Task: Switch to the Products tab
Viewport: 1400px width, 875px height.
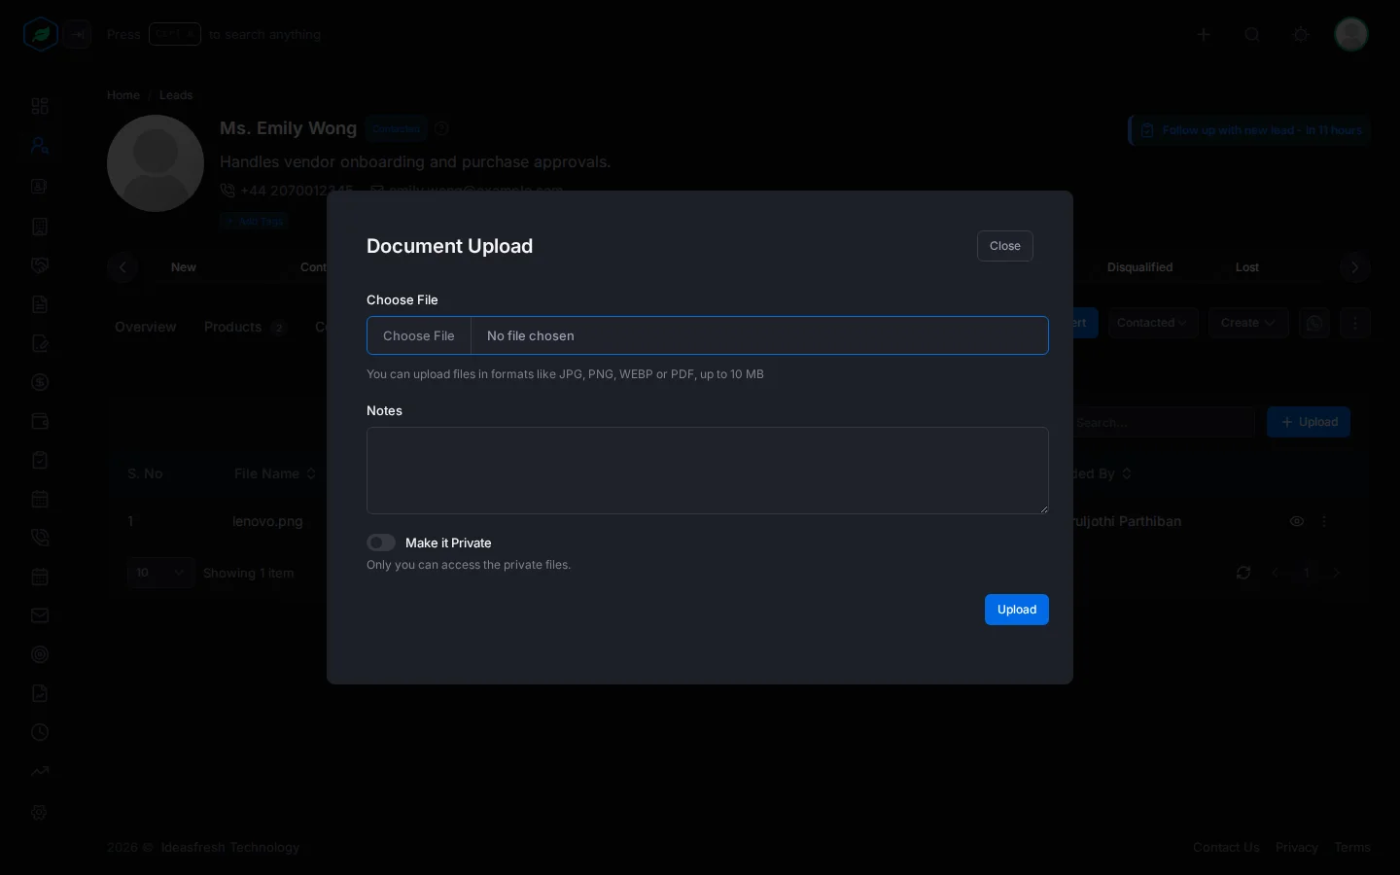Action: 245,327
